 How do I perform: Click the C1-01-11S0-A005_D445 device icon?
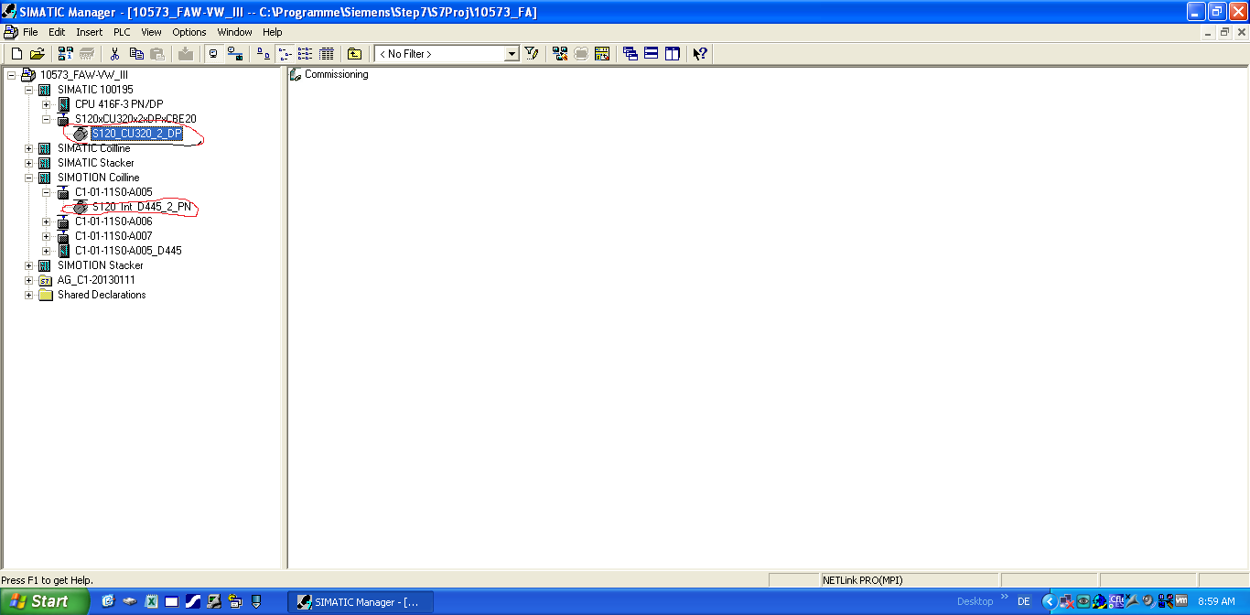(x=64, y=251)
